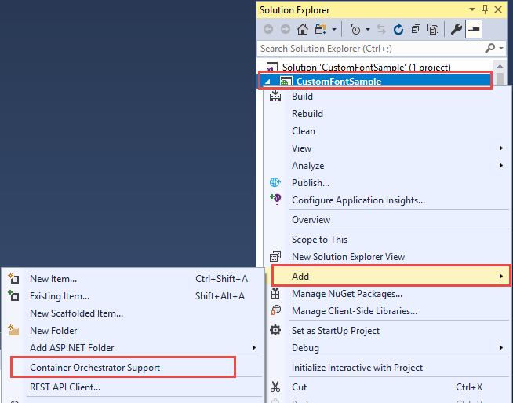Image resolution: width=513 pixels, height=403 pixels.
Task: Click New Solution Explorer View icon
Action: pyautogui.click(x=275, y=256)
